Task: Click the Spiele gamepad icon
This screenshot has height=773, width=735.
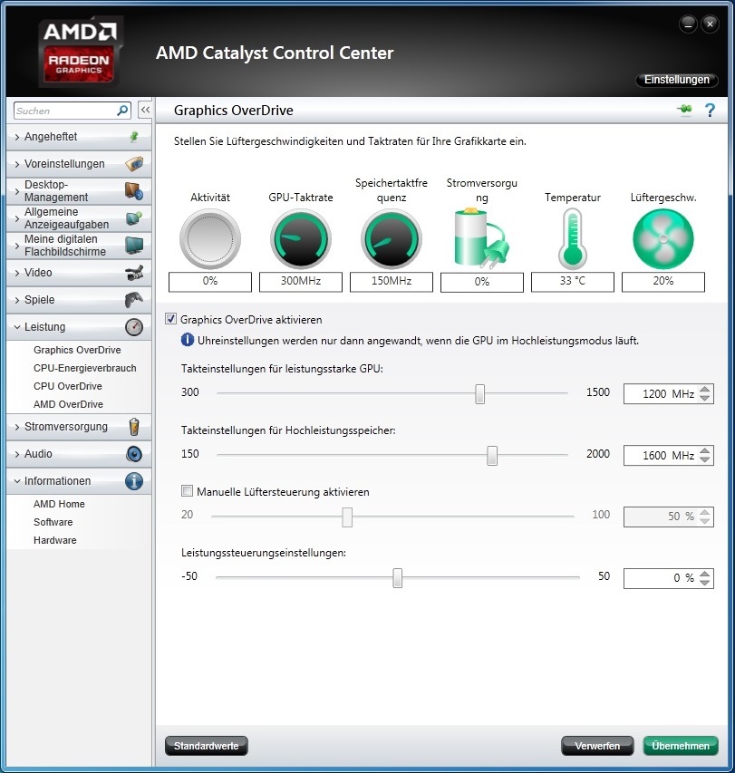Action: (134, 300)
